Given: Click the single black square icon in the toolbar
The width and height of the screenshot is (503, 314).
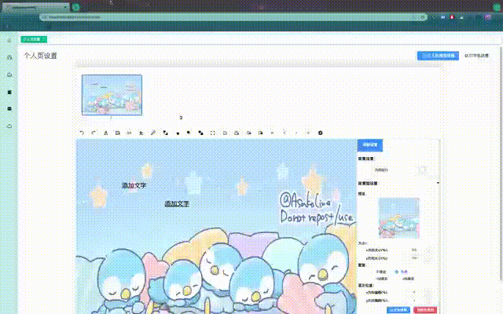Looking at the screenshot, I should pos(178,133).
